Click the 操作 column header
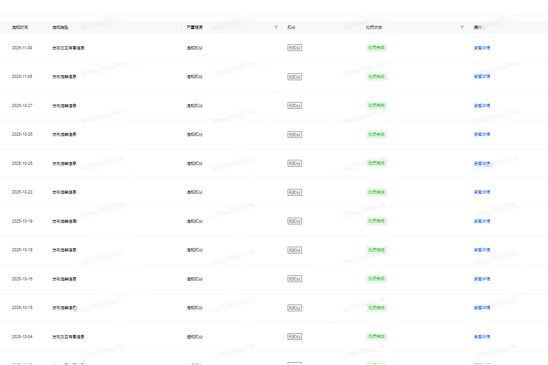The image size is (548, 365). [x=478, y=27]
